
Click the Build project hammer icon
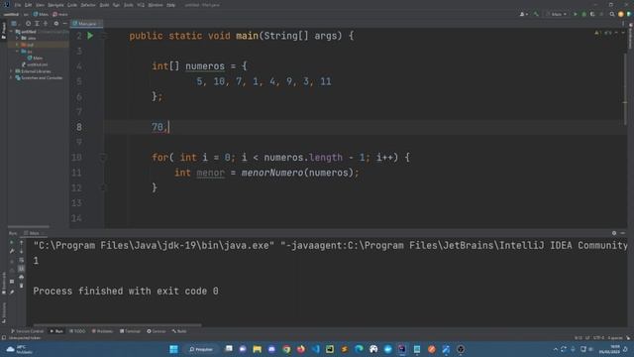[536, 14]
